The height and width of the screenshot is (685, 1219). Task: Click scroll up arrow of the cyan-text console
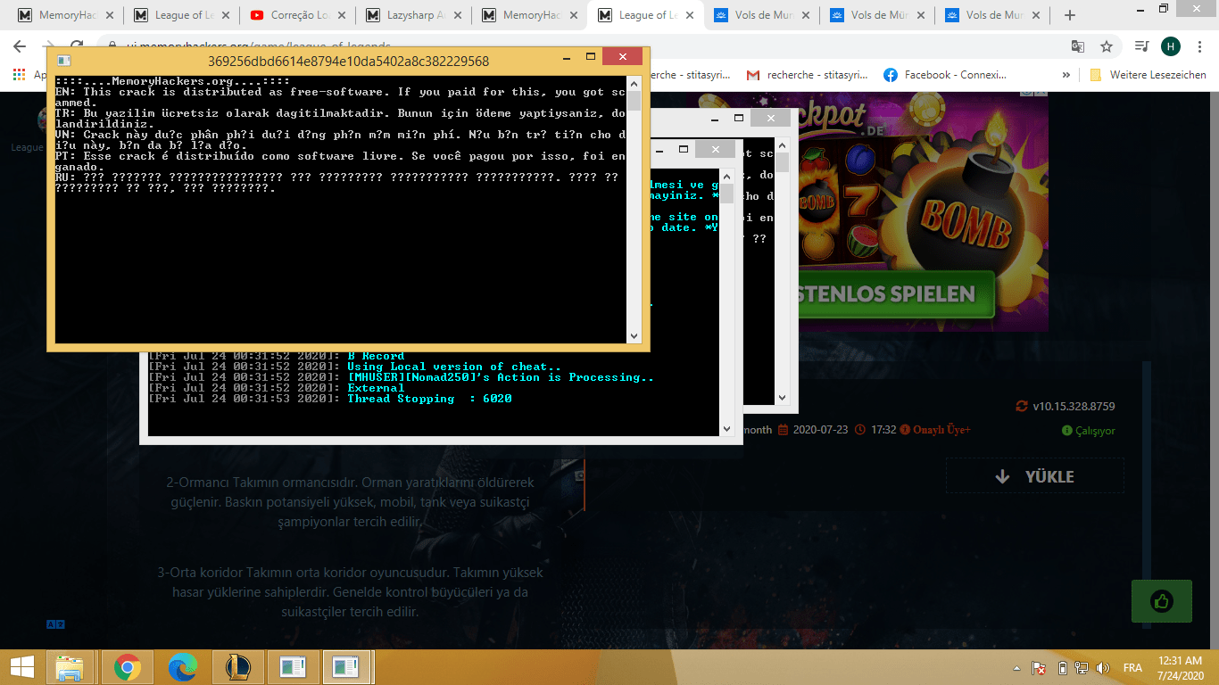tap(727, 176)
